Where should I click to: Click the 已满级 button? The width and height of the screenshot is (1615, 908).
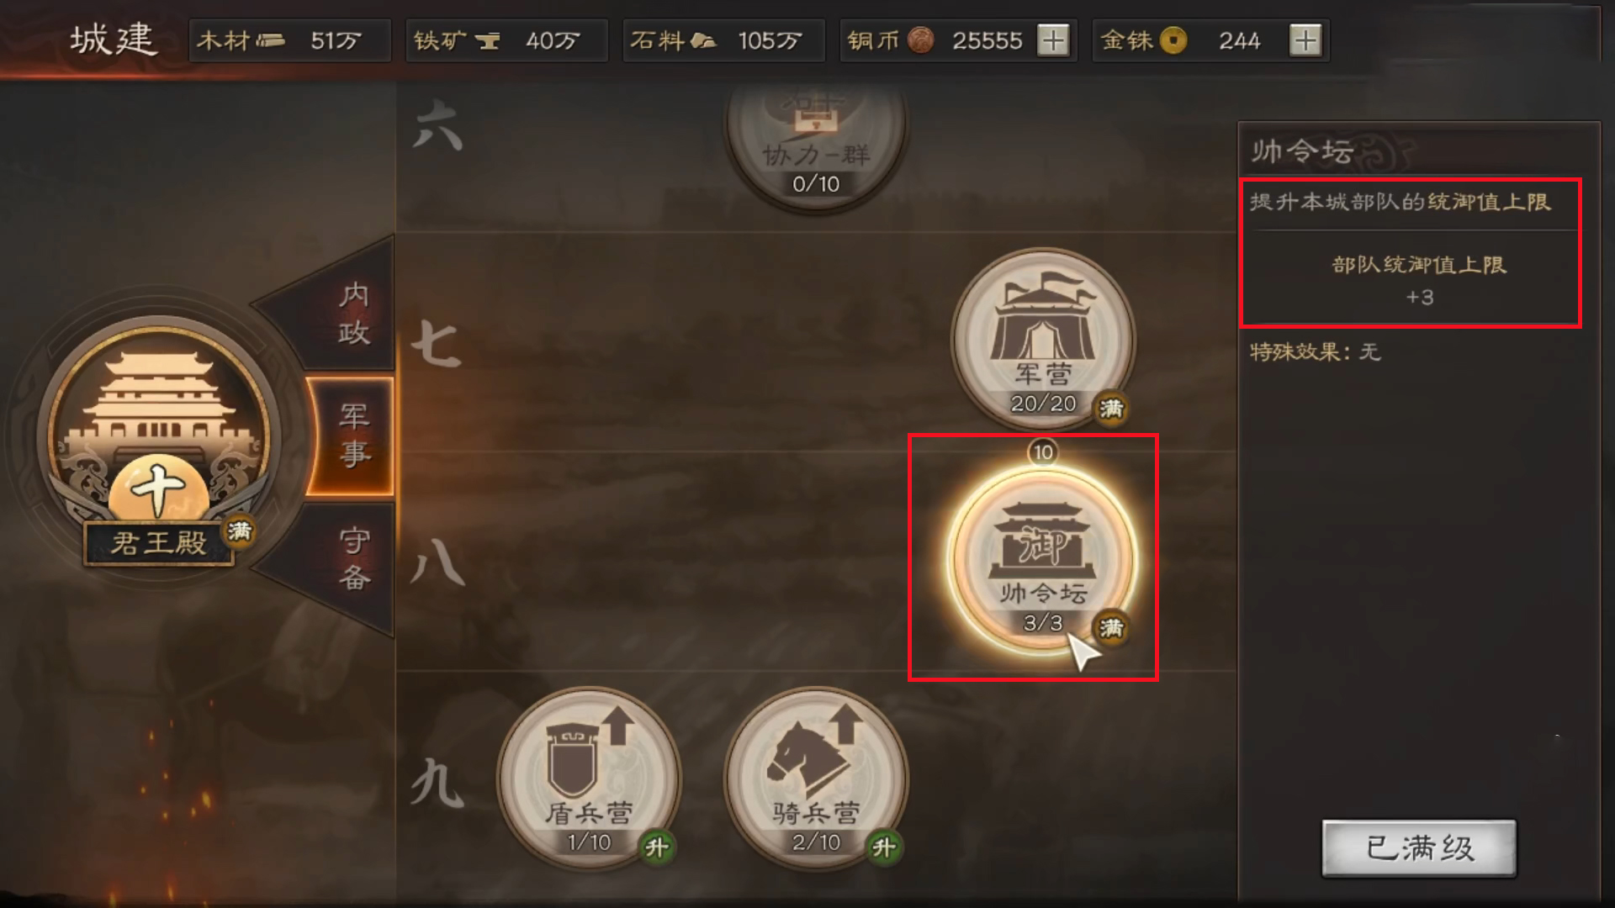point(1419,847)
